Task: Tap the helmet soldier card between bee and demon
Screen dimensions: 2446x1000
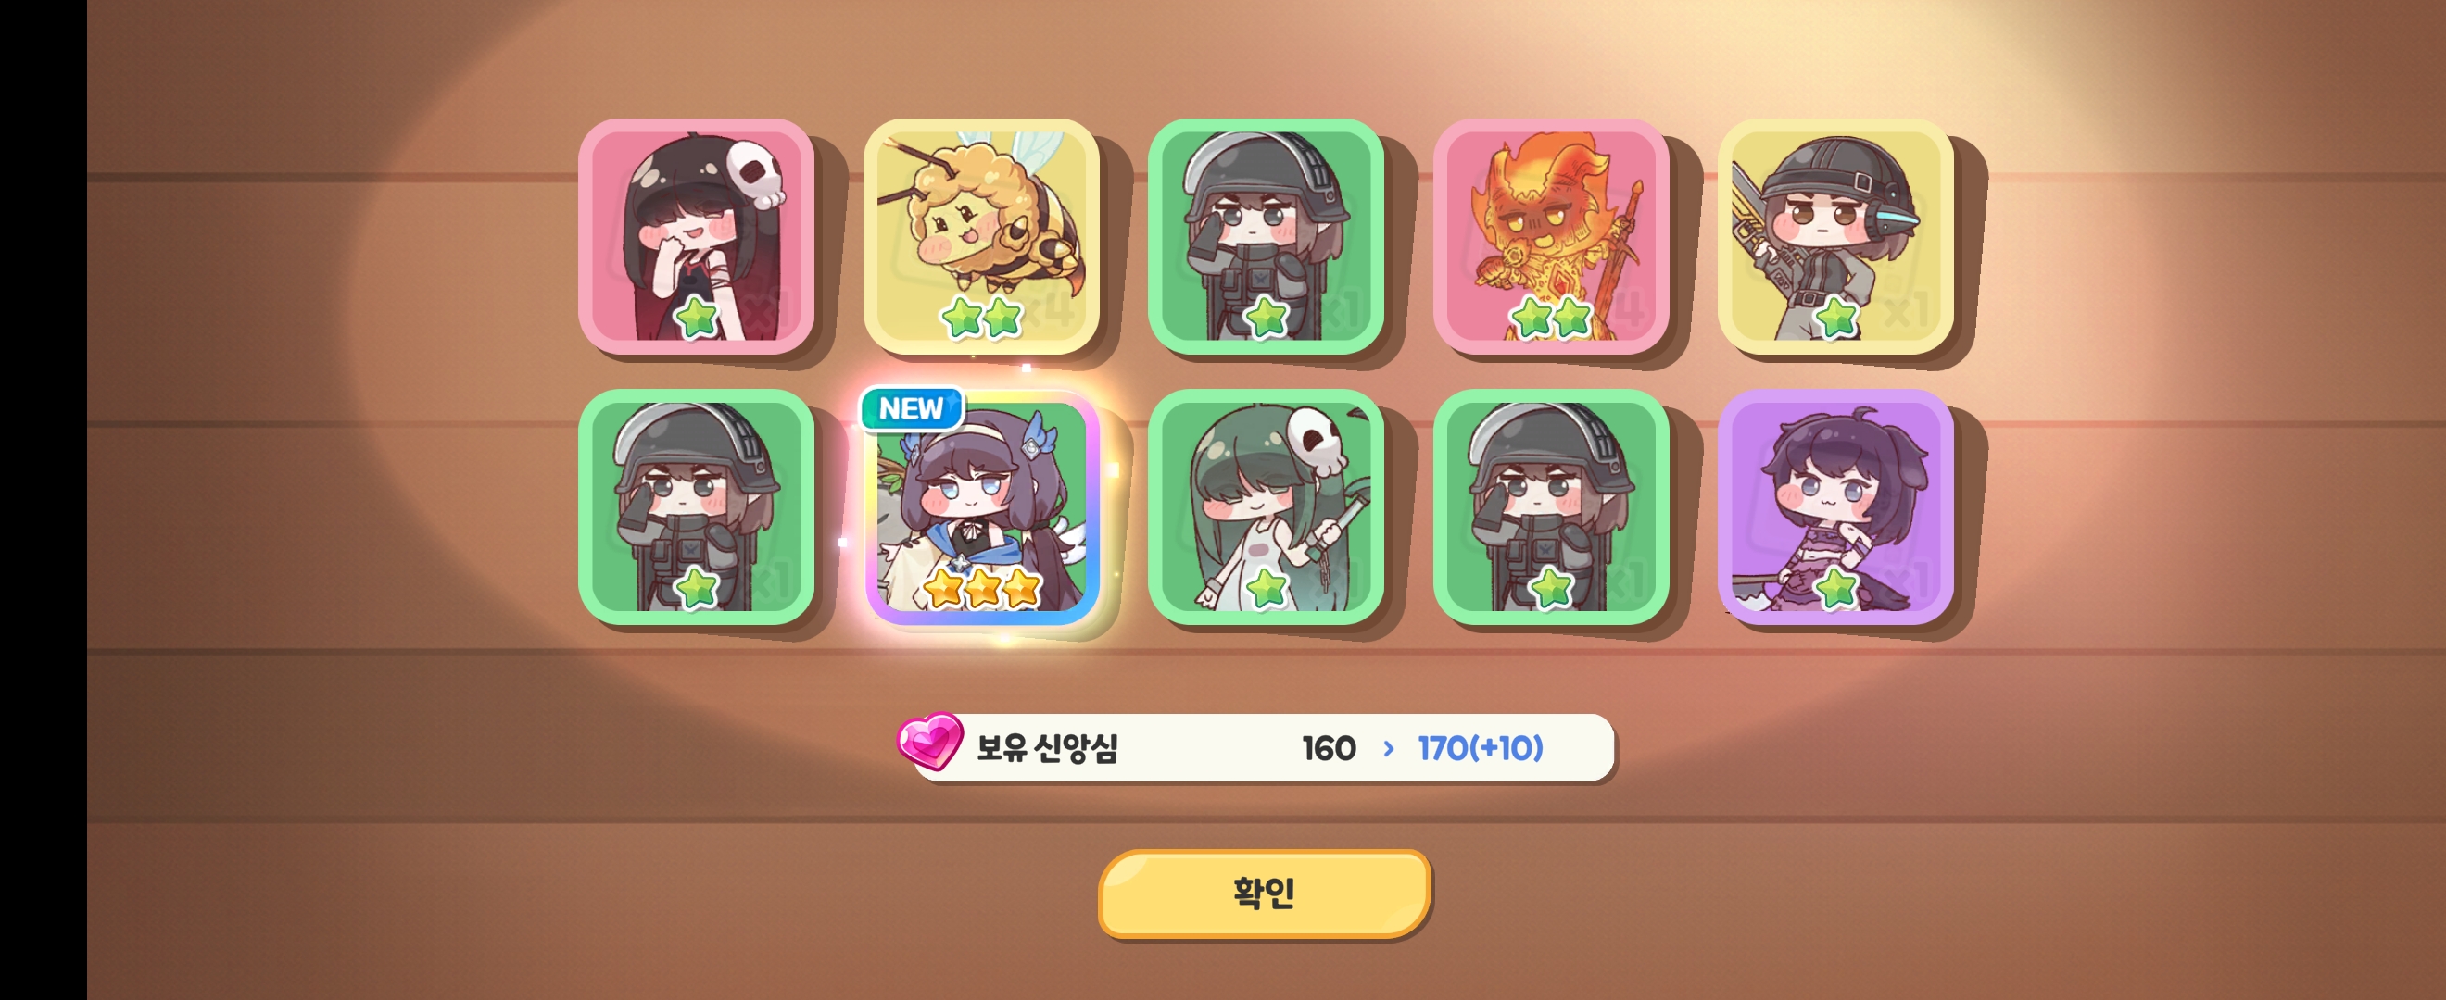Action: [x=1266, y=236]
